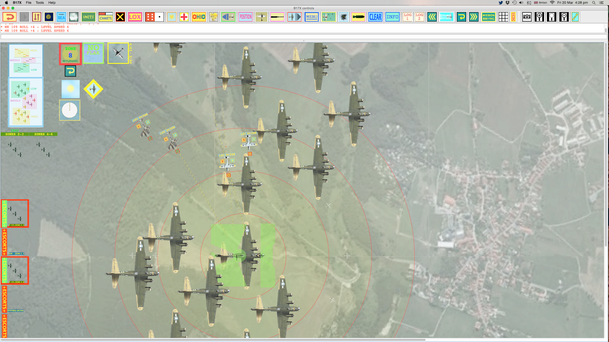This screenshot has width=609, height=342.
Task: Roll the white single-pip die
Action: 159,17
